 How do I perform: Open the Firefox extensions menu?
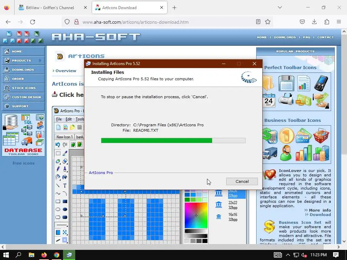(x=327, y=22)
